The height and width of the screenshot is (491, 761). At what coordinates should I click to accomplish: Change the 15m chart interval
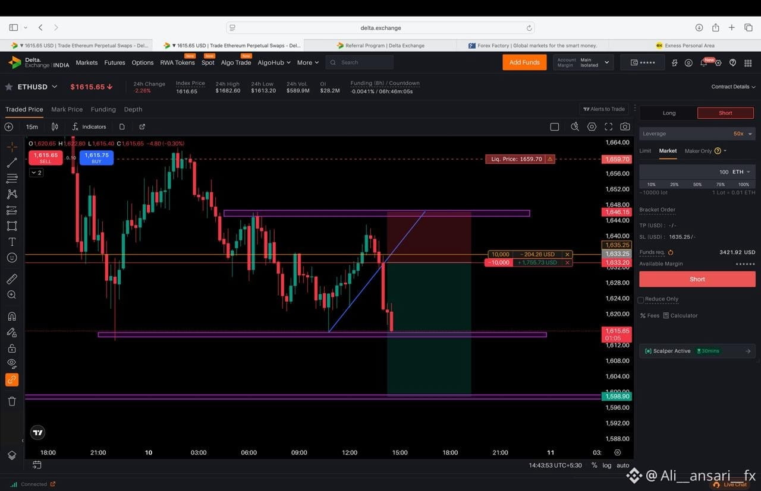tap(32, 126)
